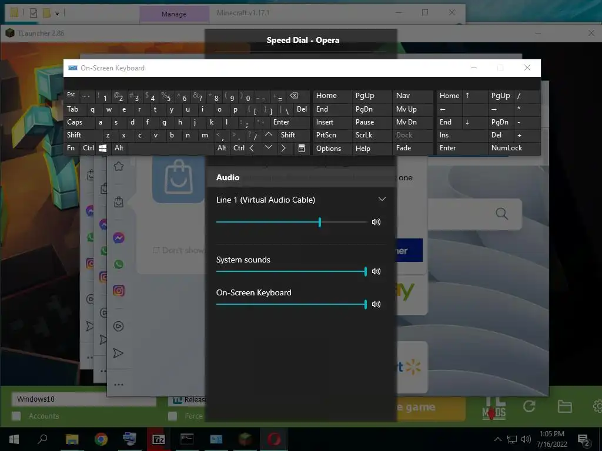Open the Player icon in Opera sidebar
602x451 pixels.
pos(119,327)
